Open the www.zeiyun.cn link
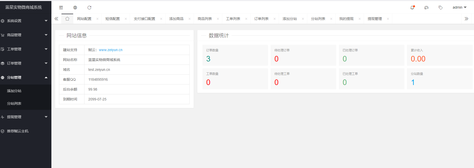Screen dimensions: 474x168 (111, 50)
